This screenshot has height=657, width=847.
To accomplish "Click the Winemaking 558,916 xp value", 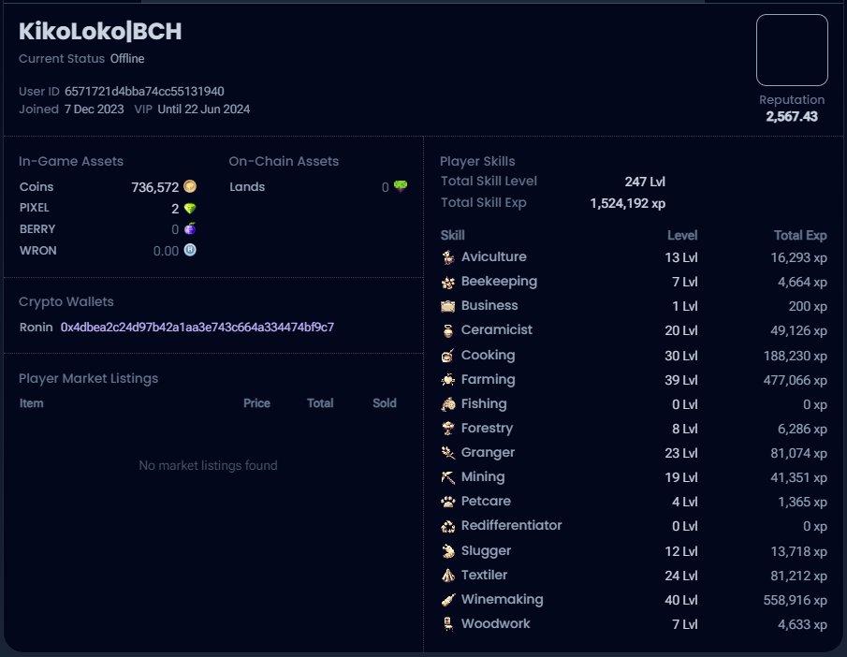I will 796,600.
